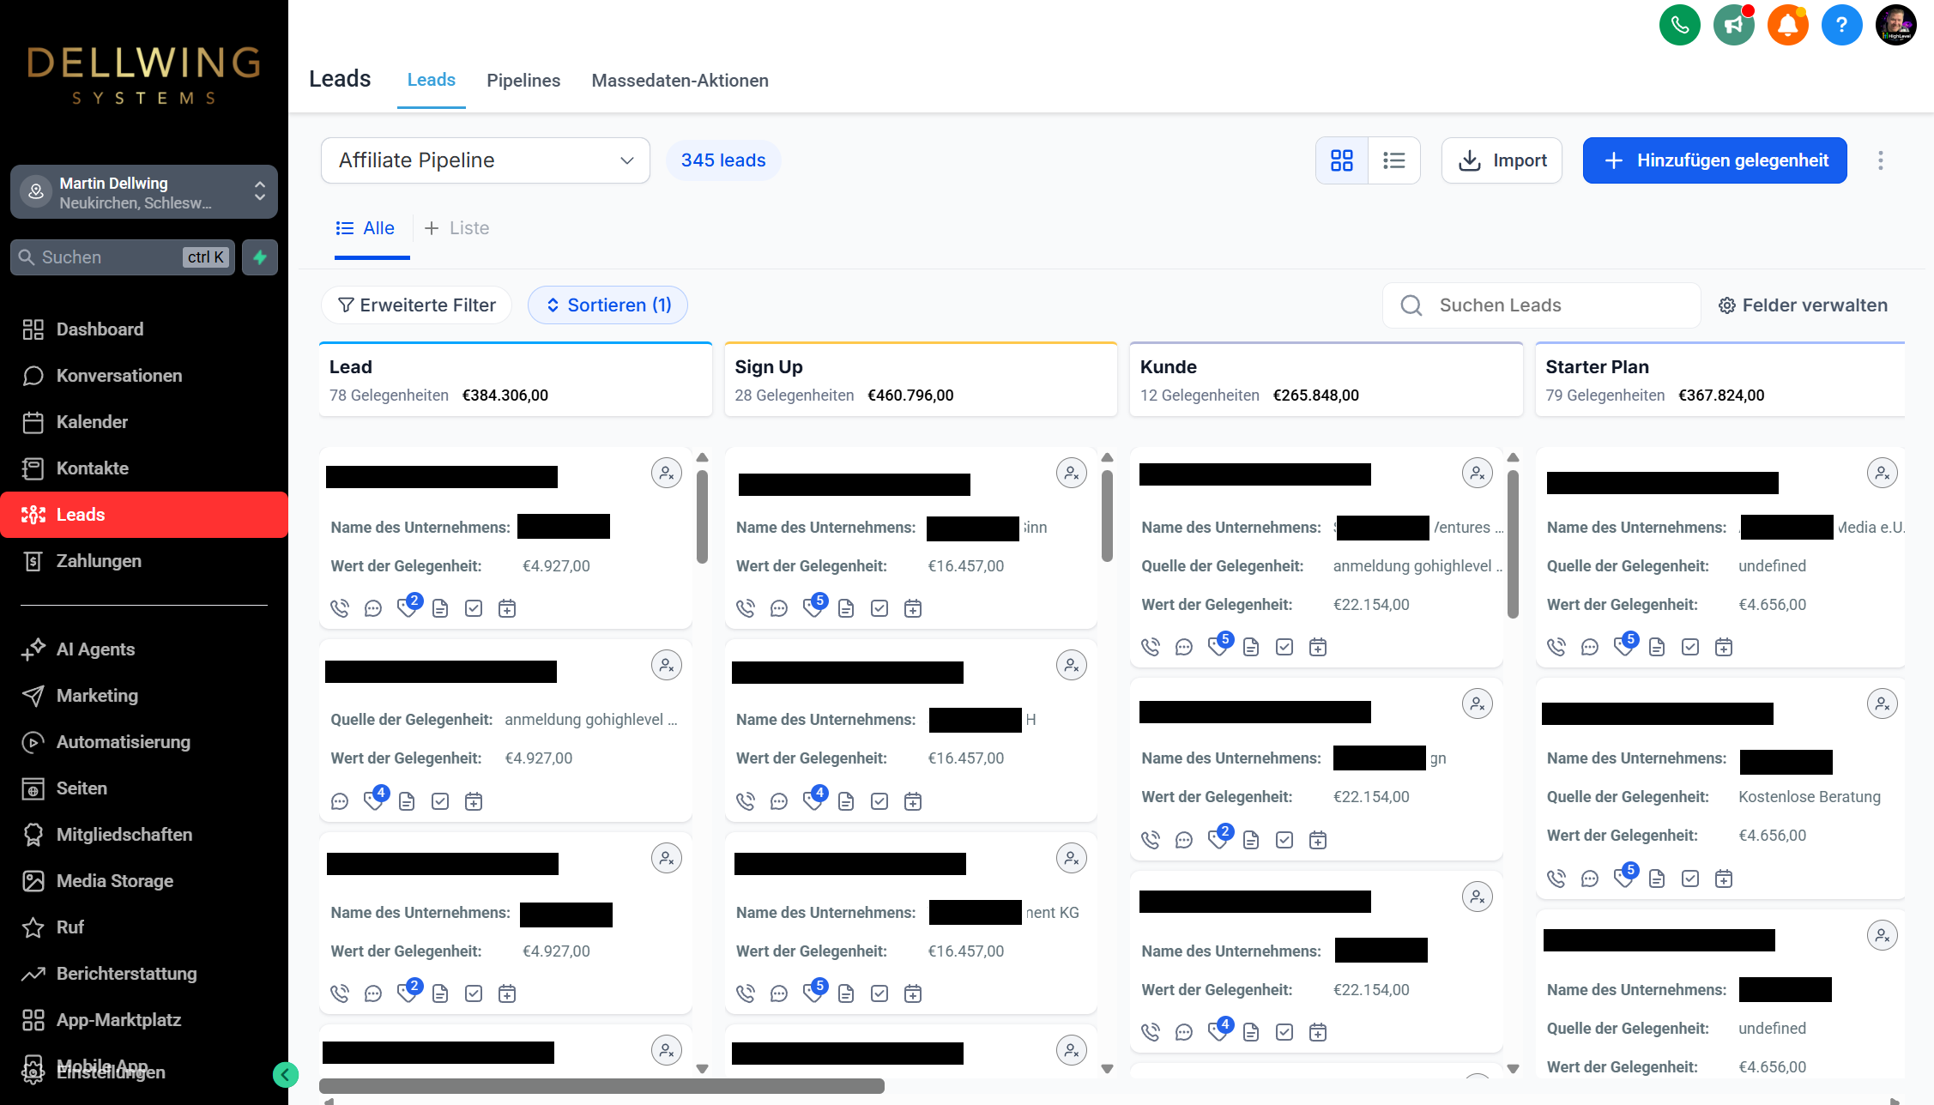1934x1105 pixels.
Task: Collapse the sidebar with green chevron
Action: pyautogui.click(x=286, y=1074)
